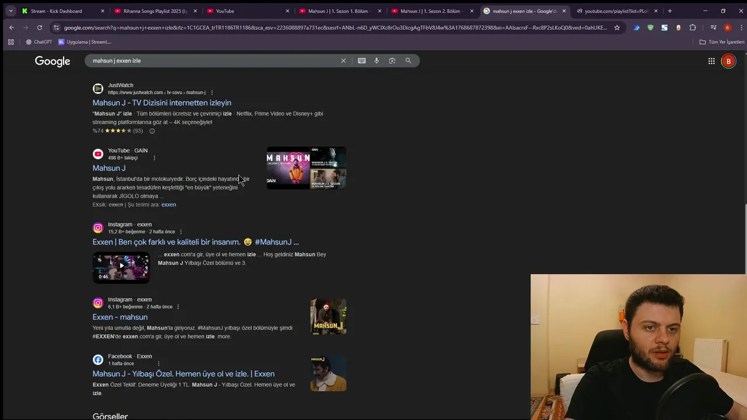Open the Google apps launcher grid
Image resolution: width=747 pixels, height=420 pixels.
(x=711, y=61)
